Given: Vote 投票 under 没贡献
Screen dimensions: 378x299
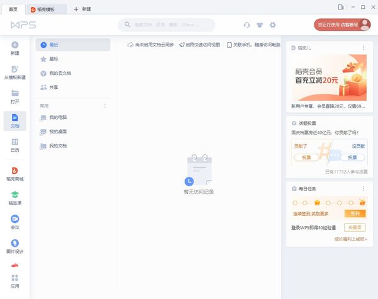Looking at the screenshot, I should pos(352,157).
